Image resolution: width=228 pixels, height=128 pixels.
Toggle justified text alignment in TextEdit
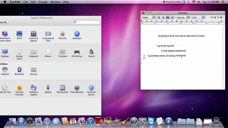pyautogui.click(x=168, y=17)
